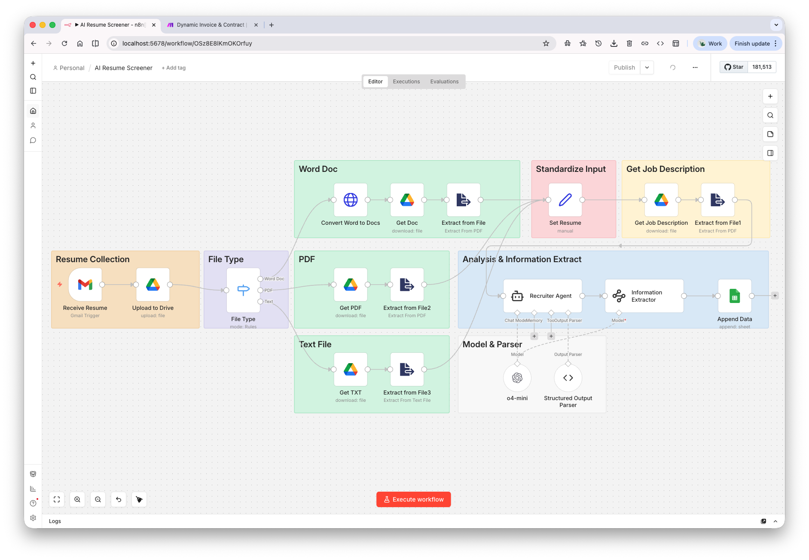The width and height of the screenshot is (809, 560).
Task: Open Templates via the package icon
Action: point(33,474)
